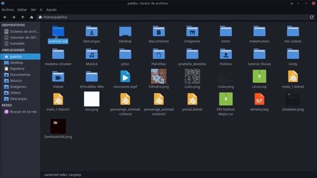Open the Archivo menu
The height and width of the screenshot is (178, 317).
tap(8, 10)
